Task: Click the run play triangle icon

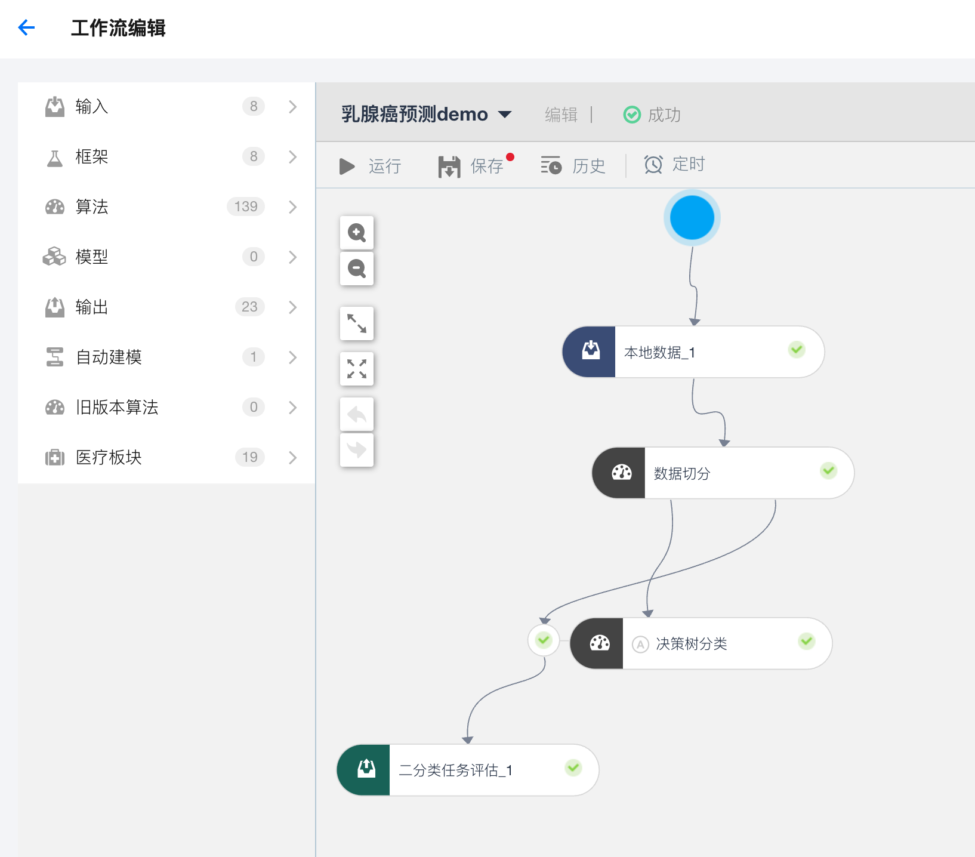Action: click(x=347, y=166)
